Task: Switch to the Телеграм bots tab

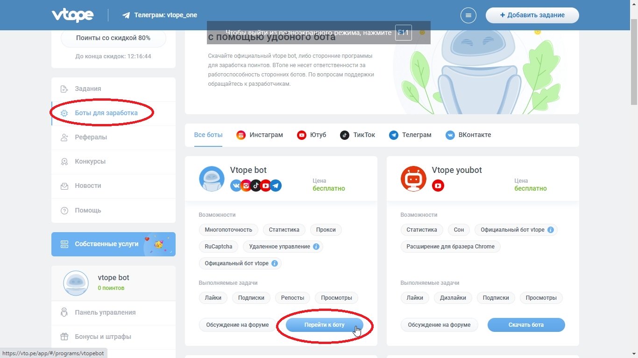Action: (x=410, y=135)
